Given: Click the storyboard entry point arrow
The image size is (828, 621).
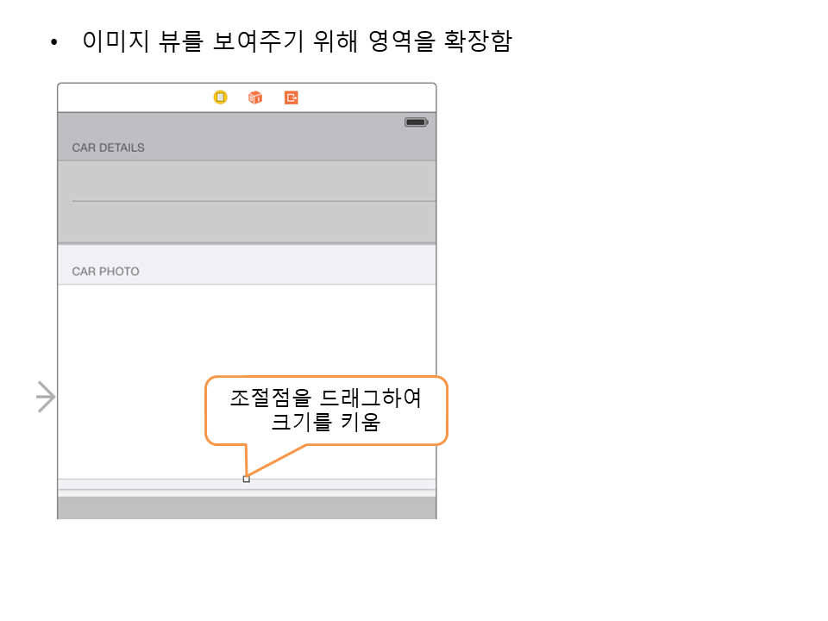Looking at the screenshot, I should point(46,397).
